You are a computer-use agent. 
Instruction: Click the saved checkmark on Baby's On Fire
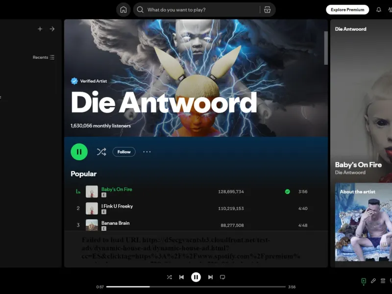pyautogui.click(x=288, y=192)
